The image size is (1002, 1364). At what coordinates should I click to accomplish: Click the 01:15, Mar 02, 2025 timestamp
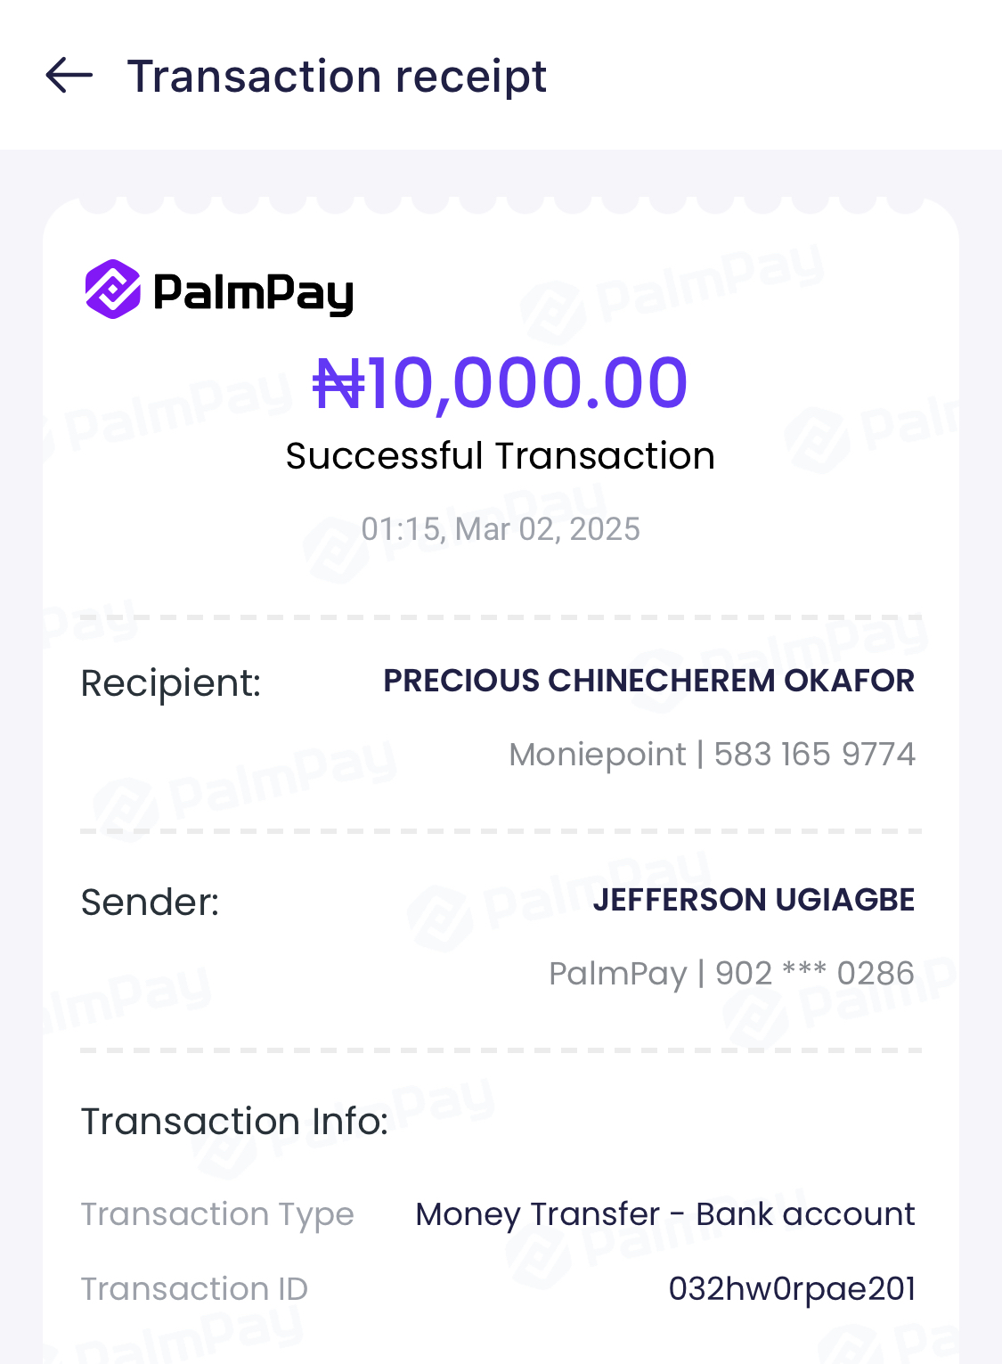click(501, 529)
